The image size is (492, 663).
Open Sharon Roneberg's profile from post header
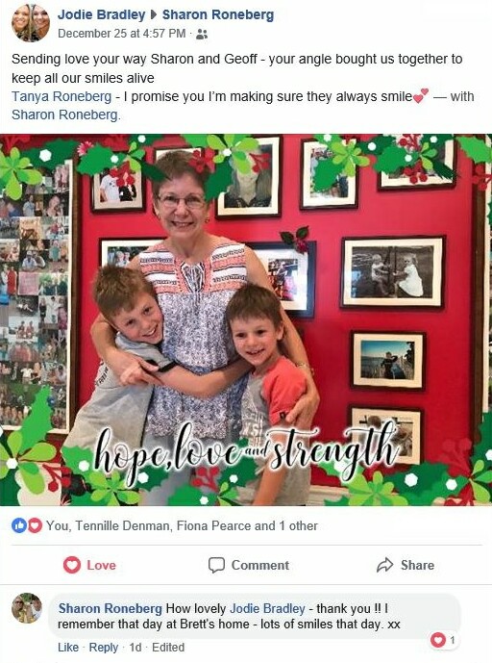(218, 14)
